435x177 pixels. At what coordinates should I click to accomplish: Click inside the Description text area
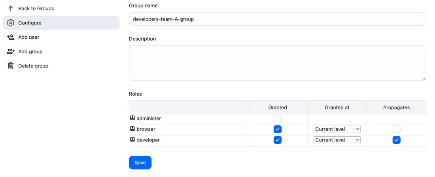click(278, 63)
